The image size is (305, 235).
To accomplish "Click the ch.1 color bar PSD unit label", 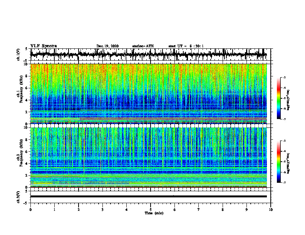I will click(x=288, y=100).
